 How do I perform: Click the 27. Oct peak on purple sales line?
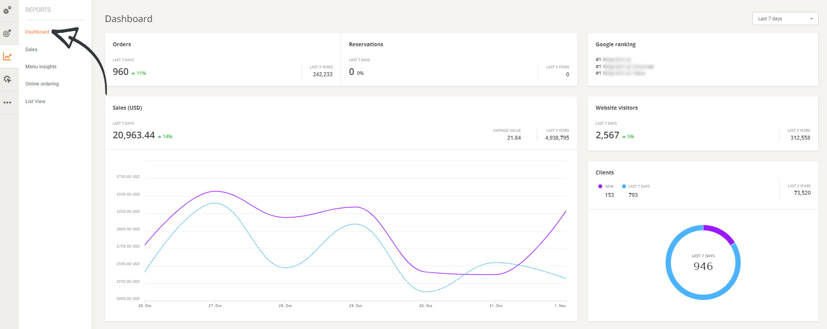click(215, 191)
